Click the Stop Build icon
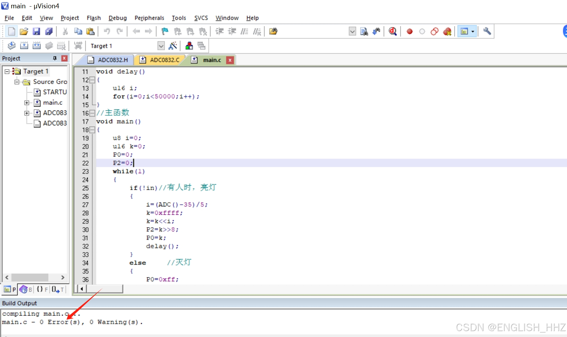 click(x=61, y=46)
